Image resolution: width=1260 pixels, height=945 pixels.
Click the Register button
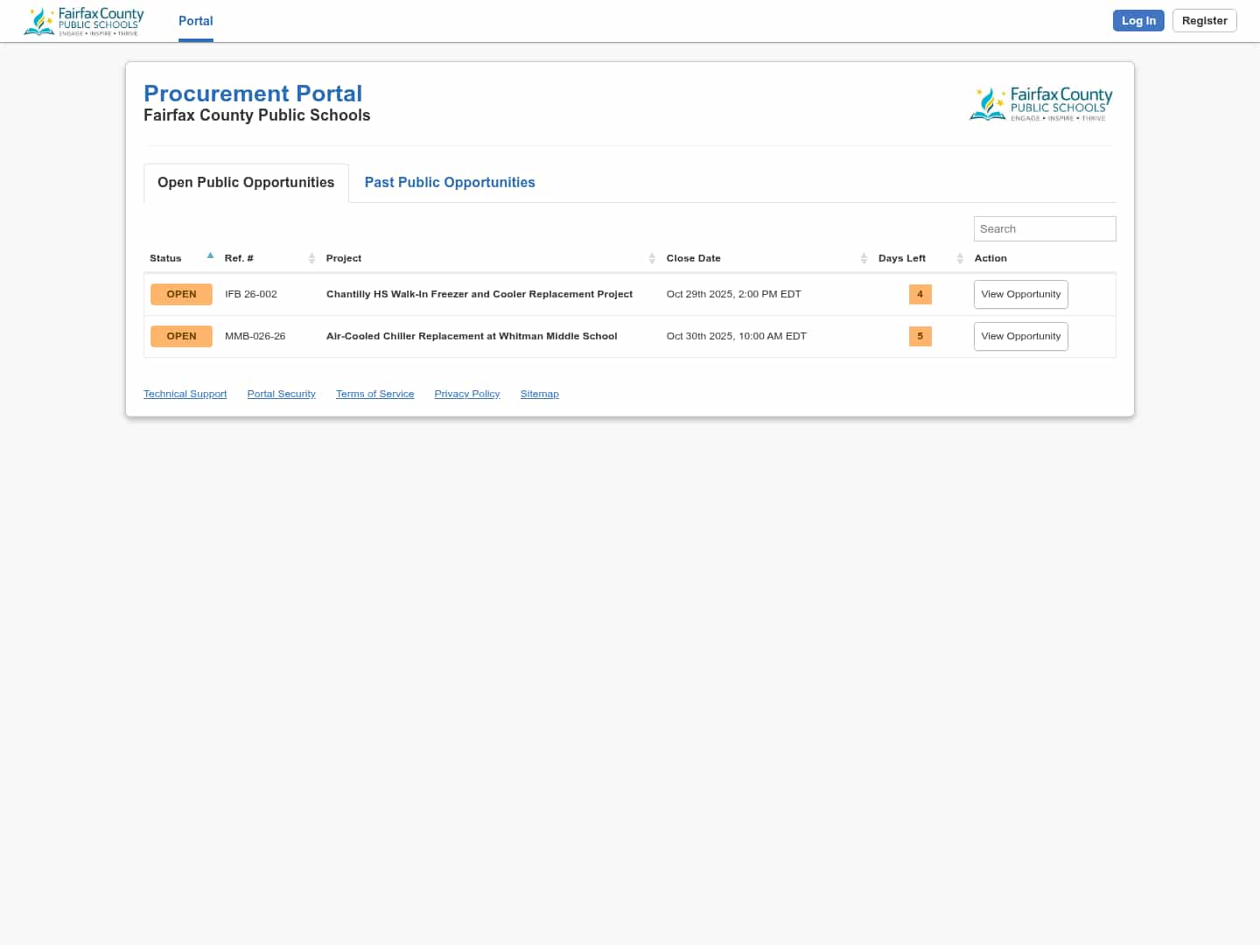[1204, 20]
